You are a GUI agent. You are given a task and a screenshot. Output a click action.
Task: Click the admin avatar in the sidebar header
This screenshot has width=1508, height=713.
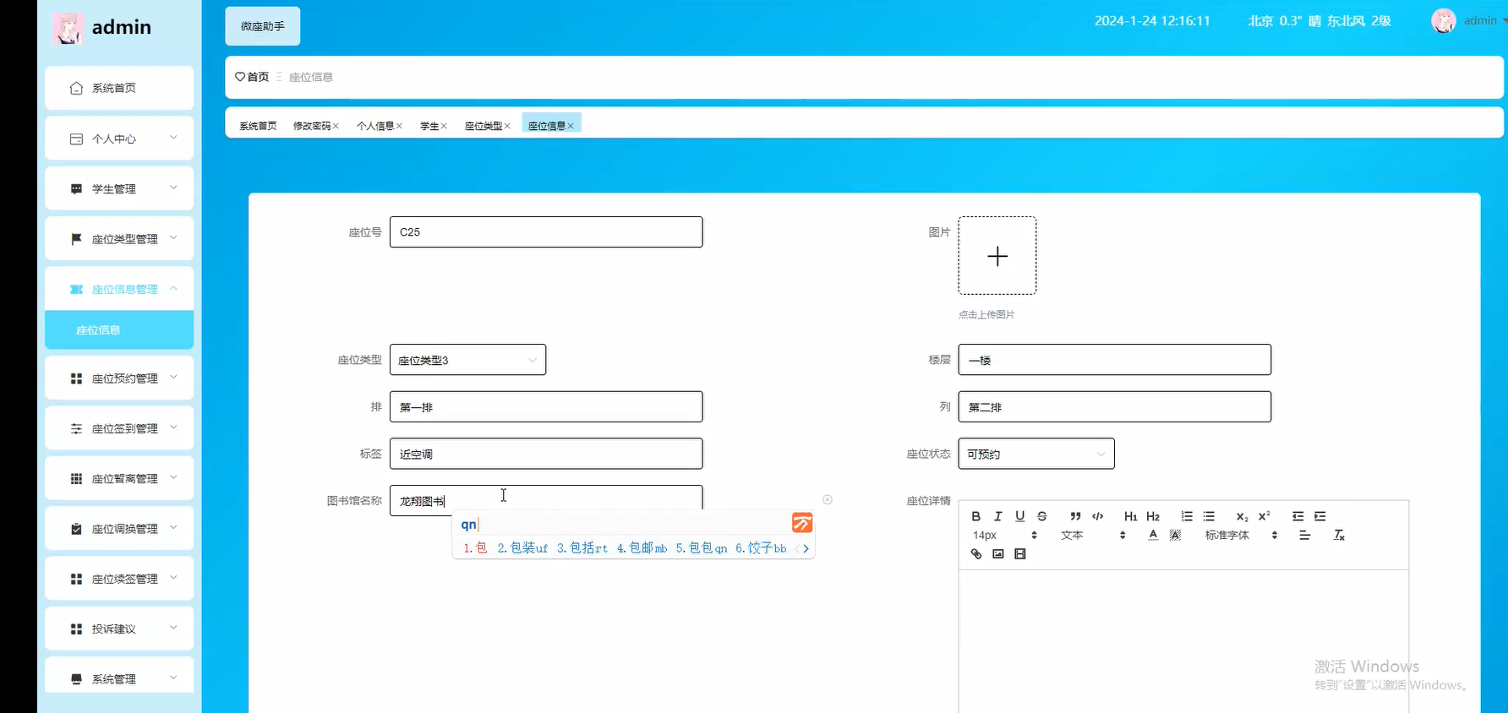[x=68, y=28]
